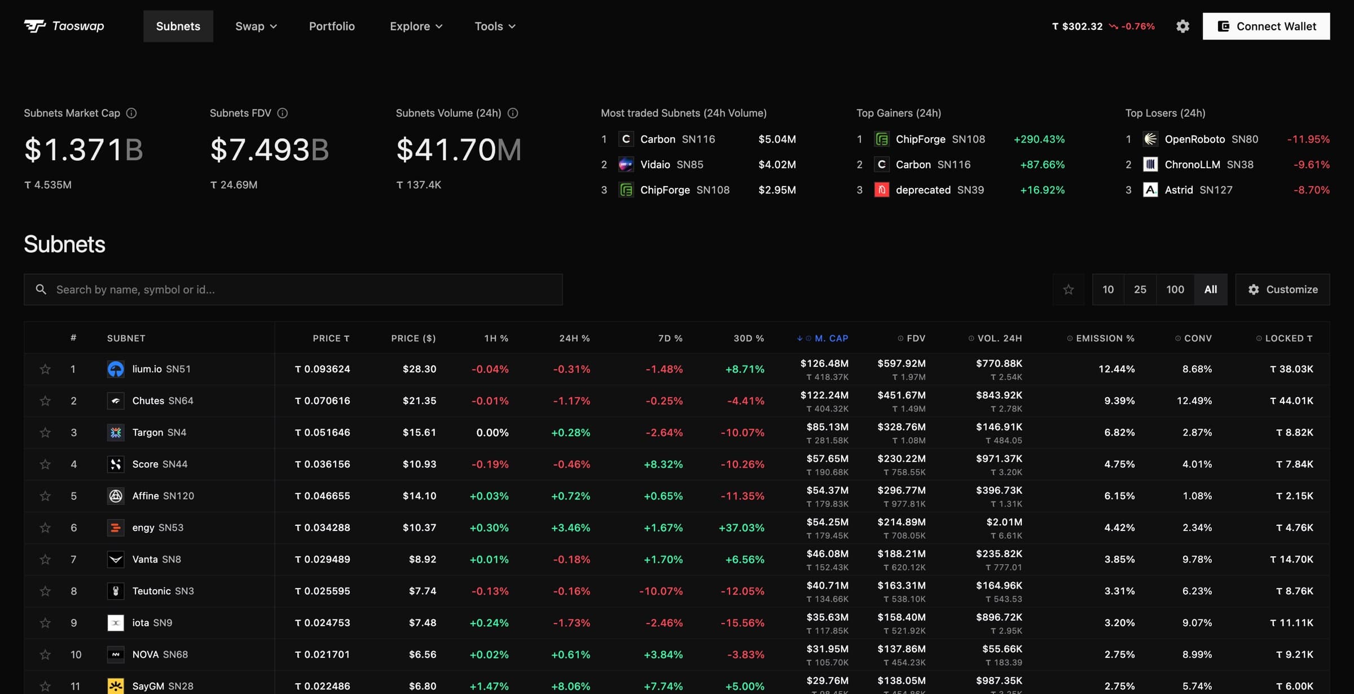This screenshot has height=694, width=1354.
Task: Focus the subnet search field
Action: tap(293, 289)
